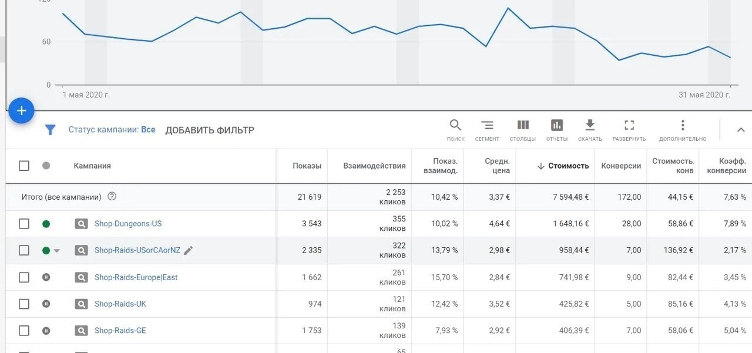Open status dropdown arrow for Shop-Raids-USorCAorNZ
Image resolution: width=752 pixels, height=353 pixels.
pyautogui.click(x=57, y=251)
